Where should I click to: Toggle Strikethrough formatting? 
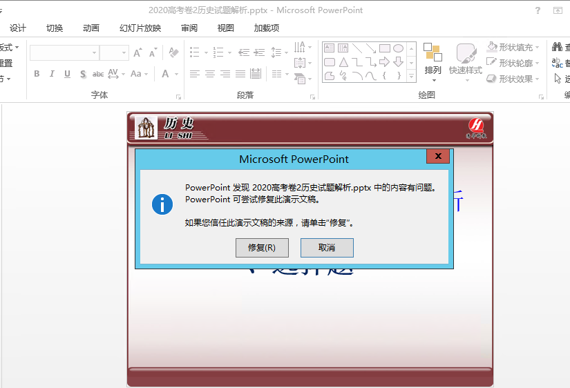tap(98, 74)
